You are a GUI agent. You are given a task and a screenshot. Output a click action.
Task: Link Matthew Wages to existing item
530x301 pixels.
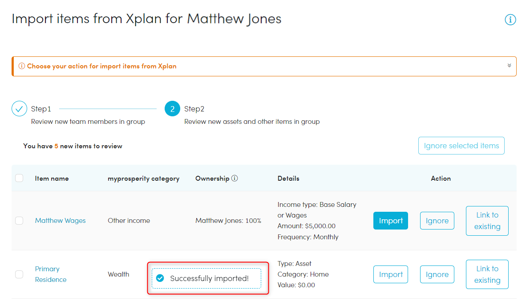(487, 221)
